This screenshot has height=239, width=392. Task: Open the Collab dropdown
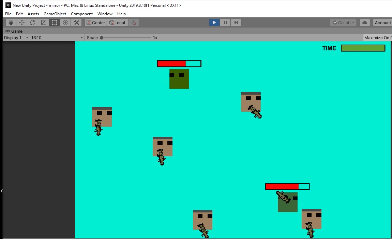pyautogui.click(x=344, y=22)
